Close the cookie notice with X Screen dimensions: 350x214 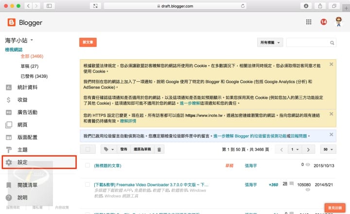(331, 64)
